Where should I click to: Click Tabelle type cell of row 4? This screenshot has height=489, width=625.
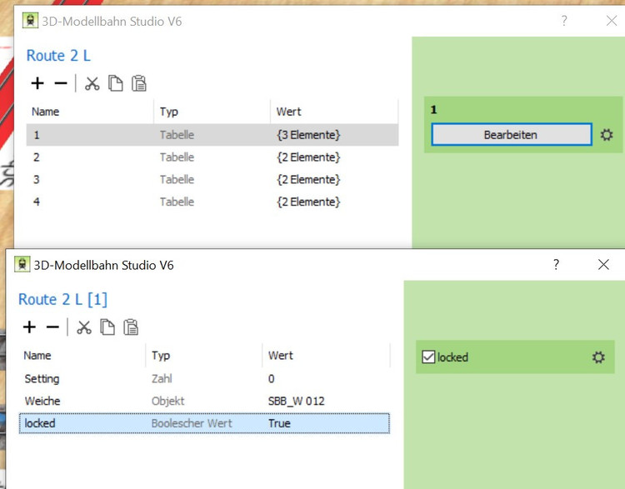177,202
